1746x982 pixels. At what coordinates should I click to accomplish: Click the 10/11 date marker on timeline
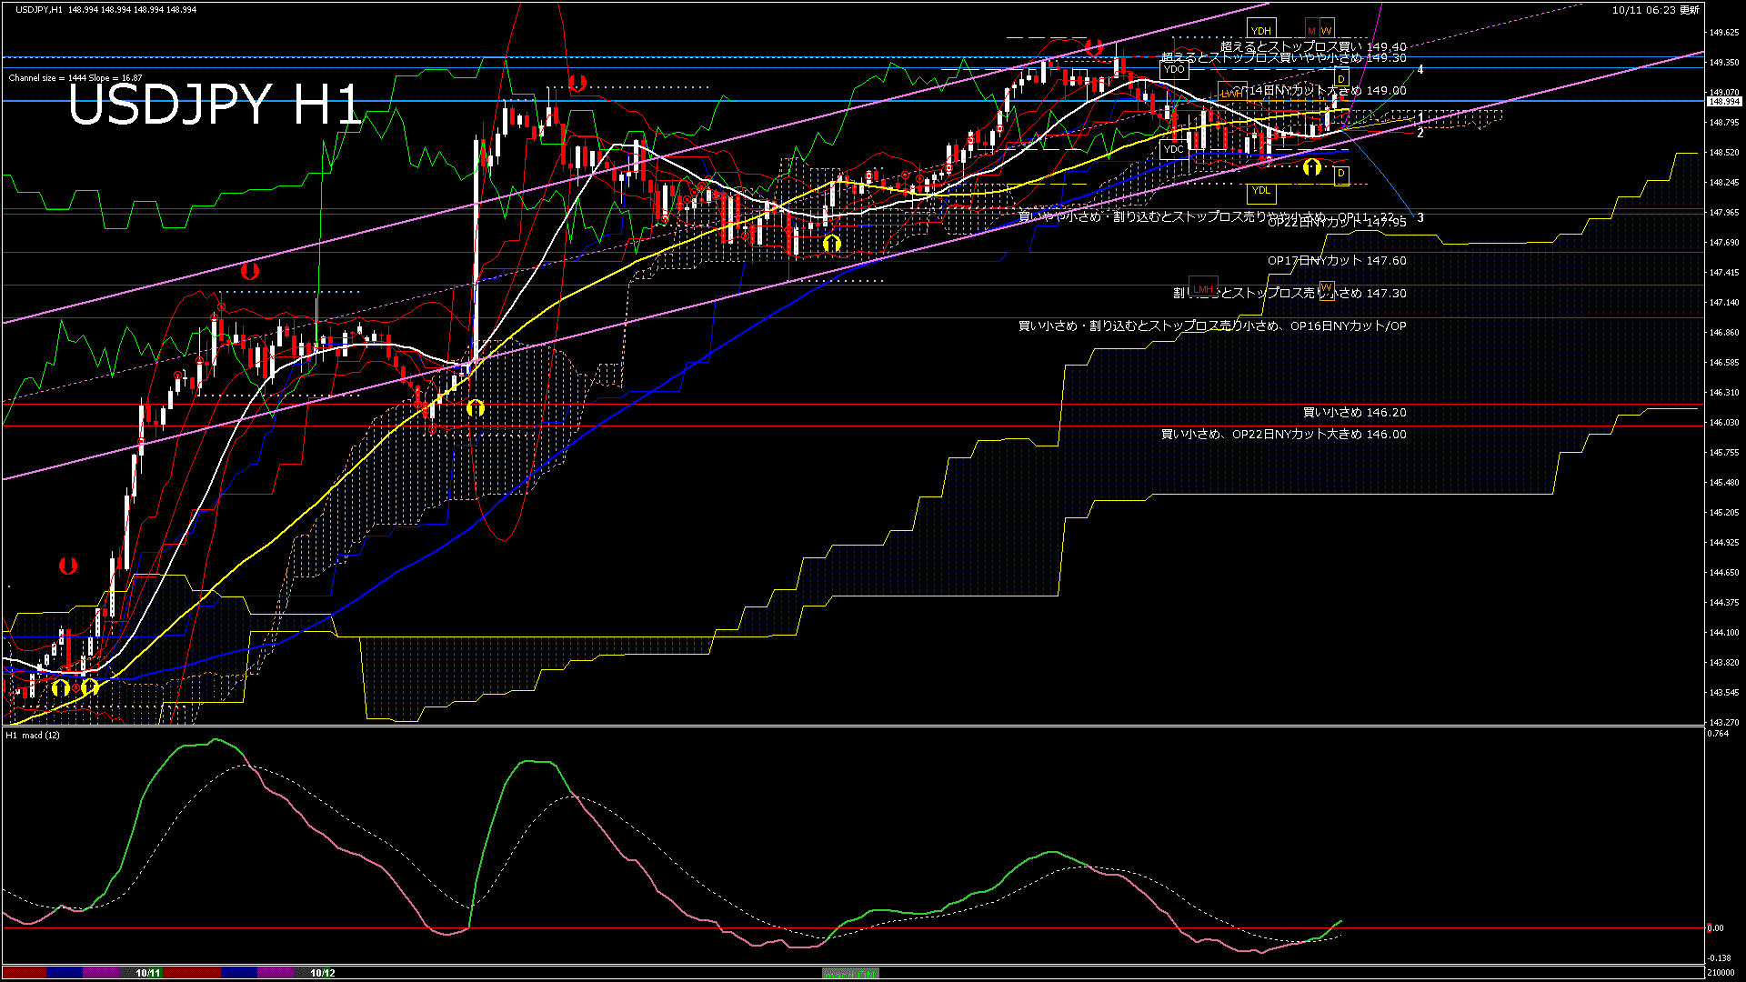pyautogui.click(x=148, y=973)
